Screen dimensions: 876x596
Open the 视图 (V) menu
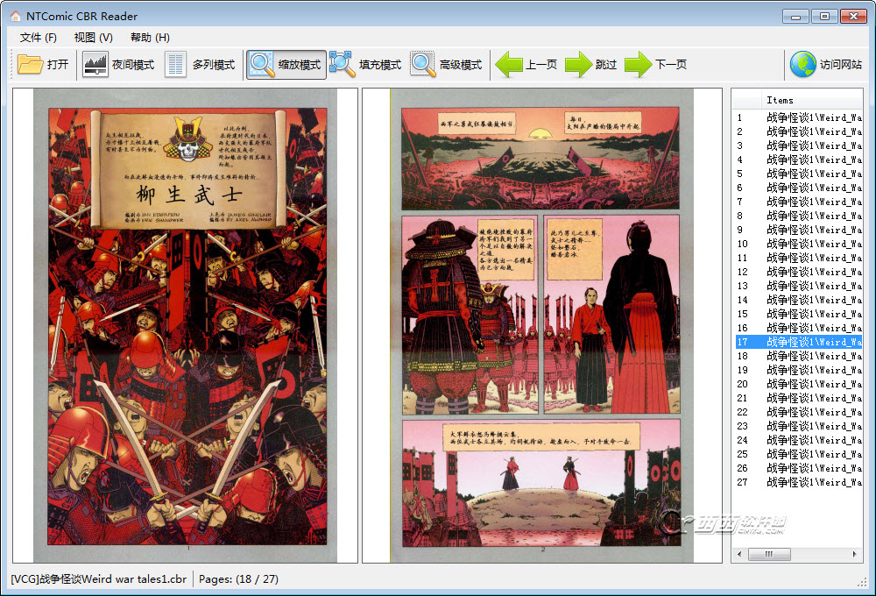click(94, 38)
